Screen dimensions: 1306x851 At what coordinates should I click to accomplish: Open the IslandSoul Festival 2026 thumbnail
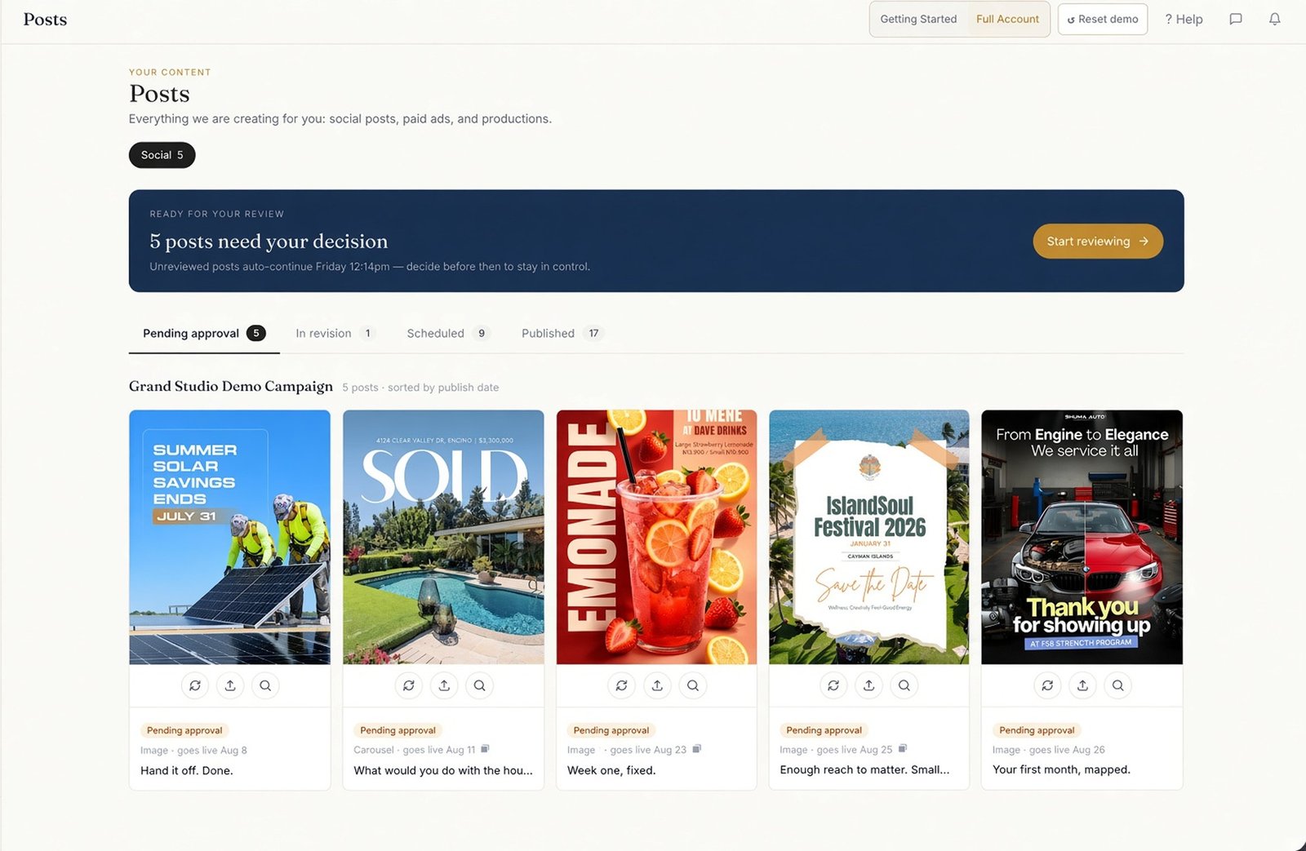[x=869, y=537]
